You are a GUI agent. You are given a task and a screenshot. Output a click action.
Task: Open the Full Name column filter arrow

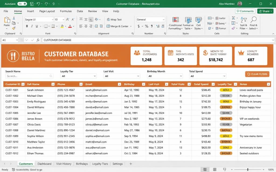coord(53,84)
